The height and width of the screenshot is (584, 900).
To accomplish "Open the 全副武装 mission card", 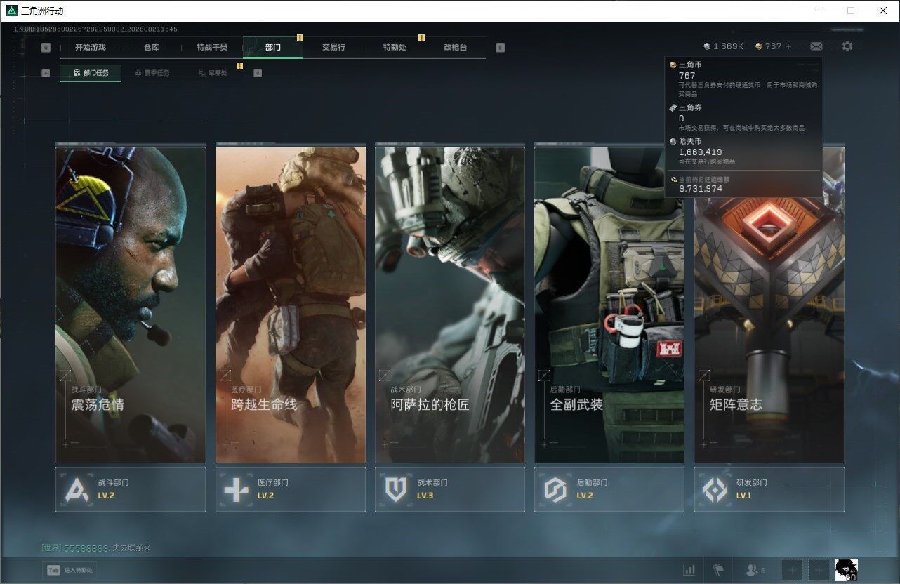I will click(x=609, y=304).
